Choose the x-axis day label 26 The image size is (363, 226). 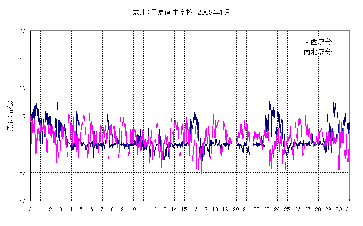pyautogui.click(x=298, y=209)
